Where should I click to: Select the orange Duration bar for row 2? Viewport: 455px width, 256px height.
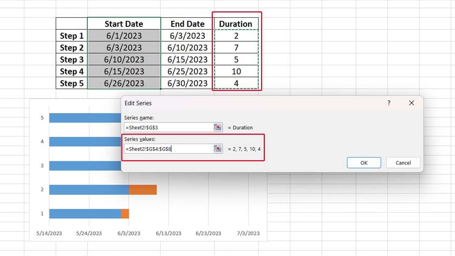(143, 189)
